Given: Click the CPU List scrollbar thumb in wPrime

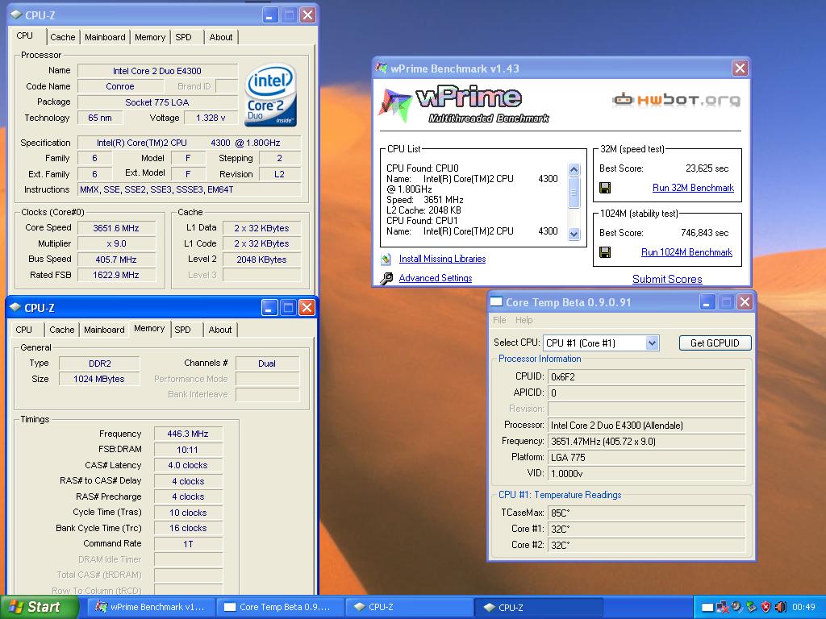Looking at the screenshot, I should tap(574, 193).
